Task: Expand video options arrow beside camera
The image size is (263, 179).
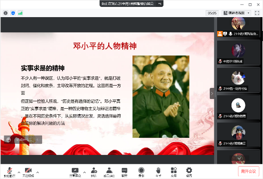Action: [38, 173]
